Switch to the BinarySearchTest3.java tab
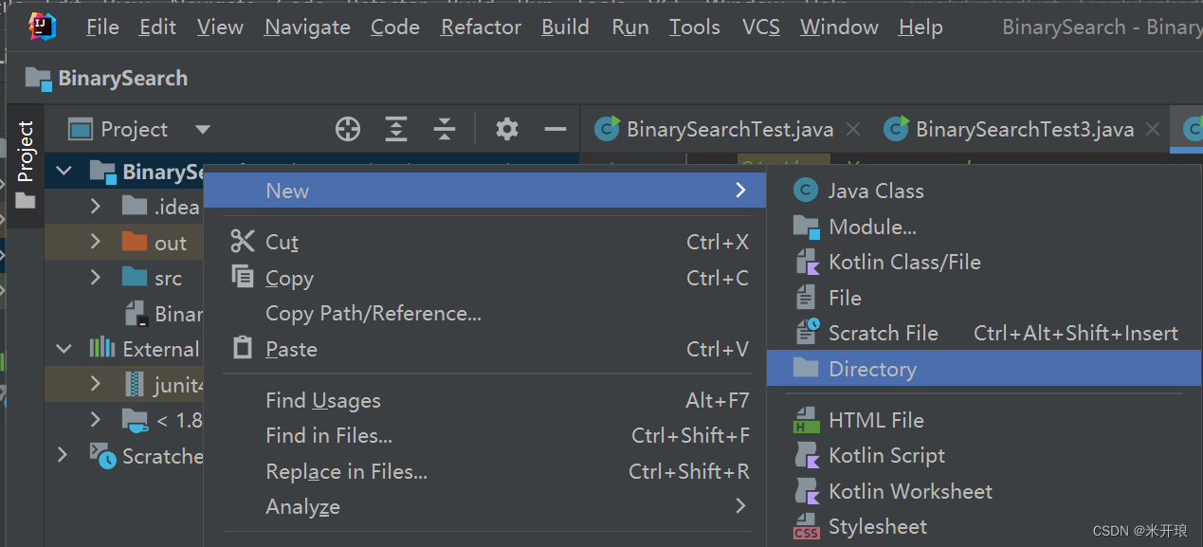 point(1024,129)
